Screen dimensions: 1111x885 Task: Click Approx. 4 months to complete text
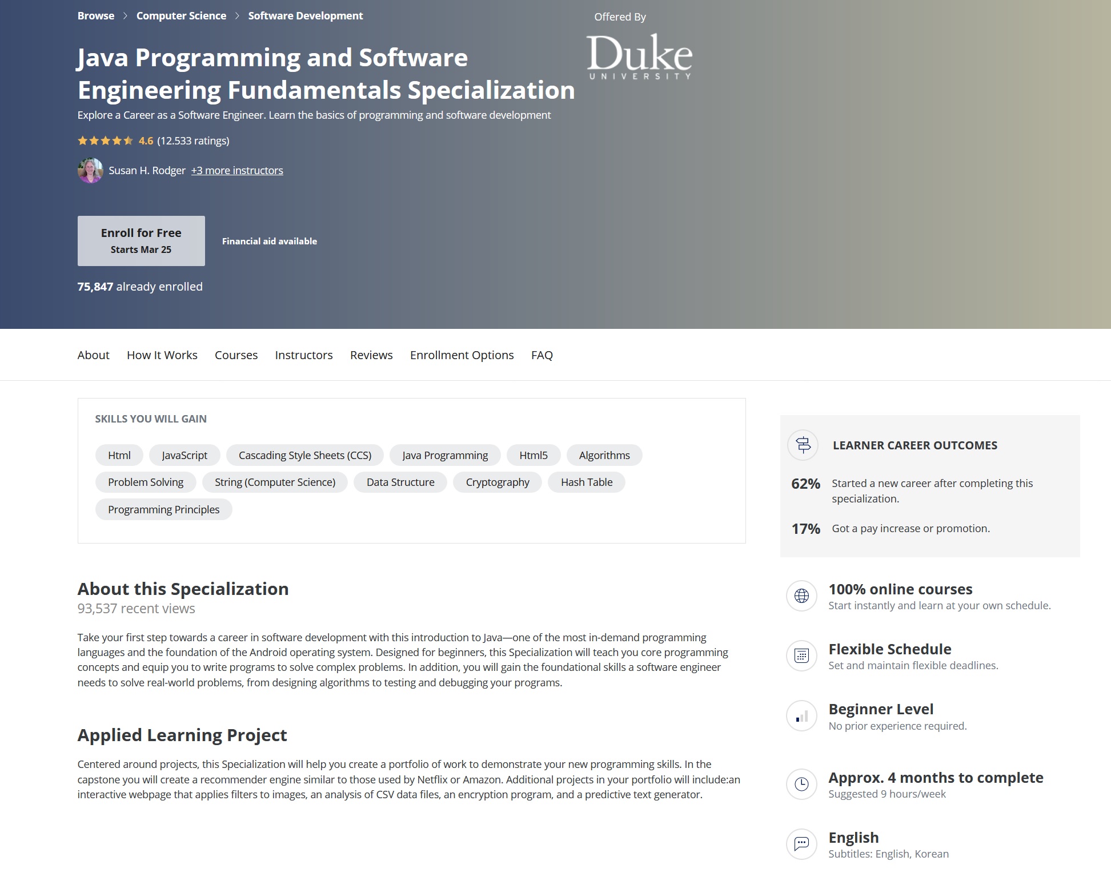coord(936,778)
